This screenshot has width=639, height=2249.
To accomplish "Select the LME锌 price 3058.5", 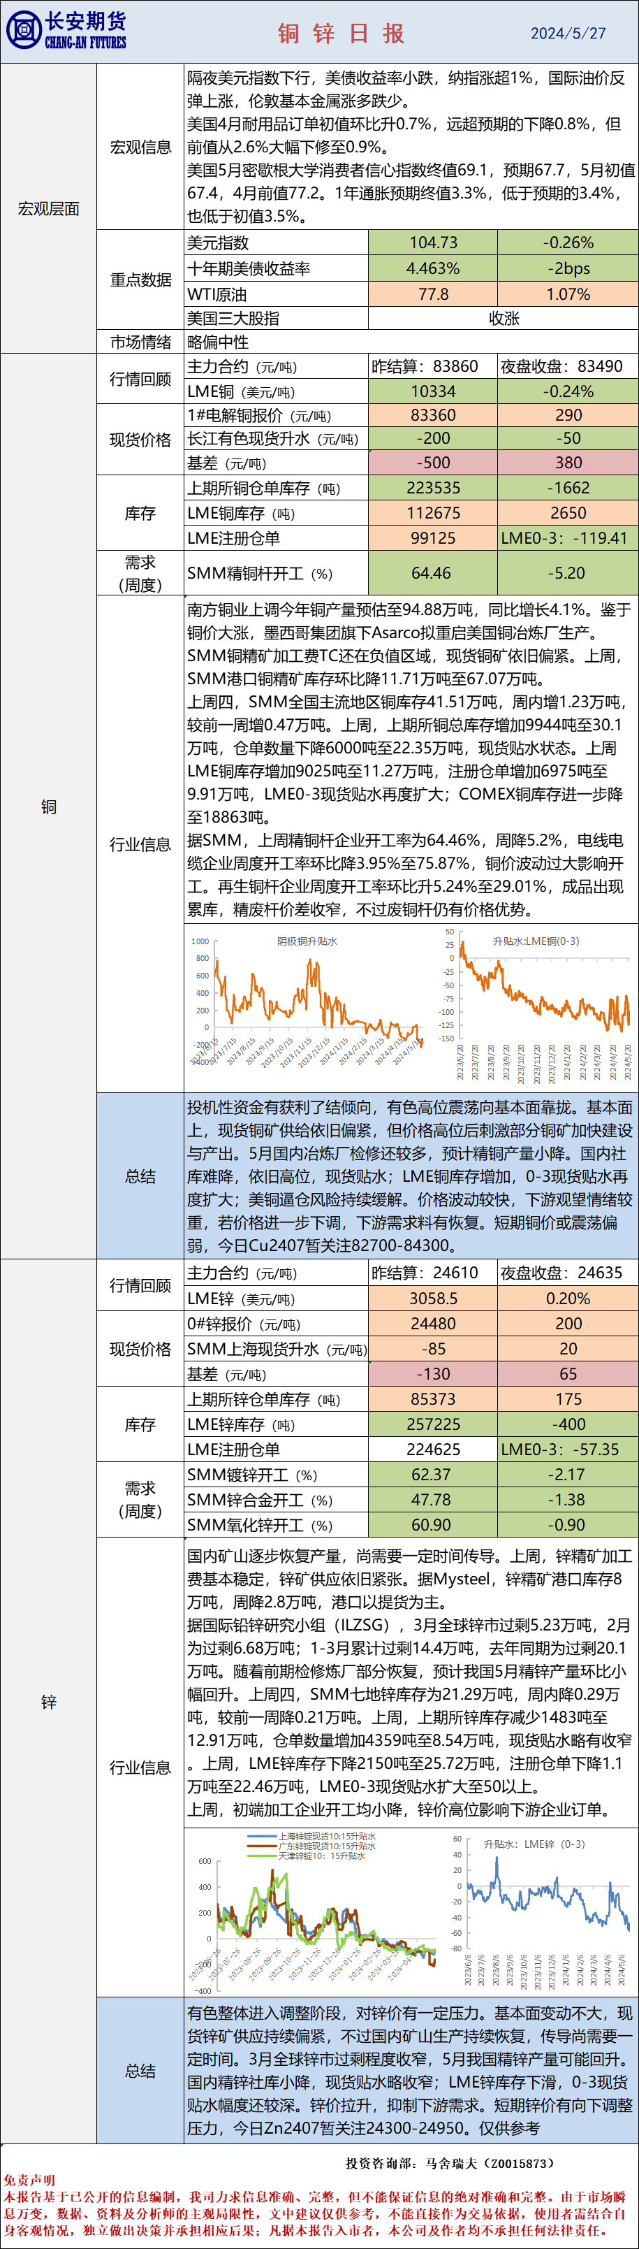I will coord(433,1299).
